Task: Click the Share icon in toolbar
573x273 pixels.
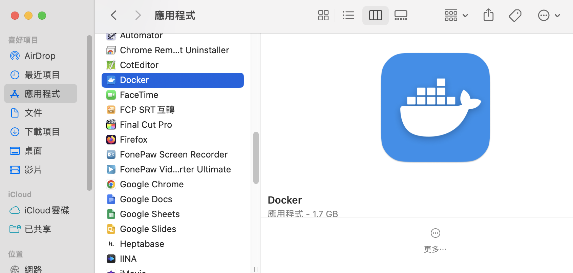Action: (x=488, y=15)
